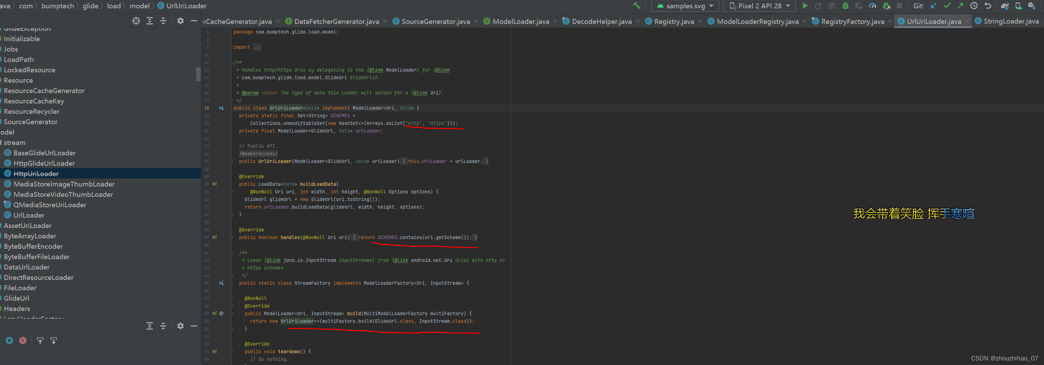Viewport: 1044px width, 365px height.
Task: Click the Stop square button
Action: (x=899, y=6)
